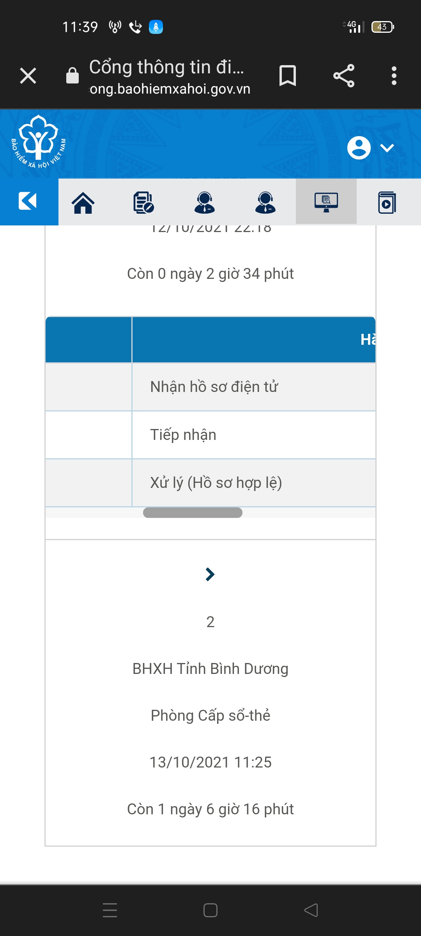Tap the Android home navigation button

tap(210, 910)
